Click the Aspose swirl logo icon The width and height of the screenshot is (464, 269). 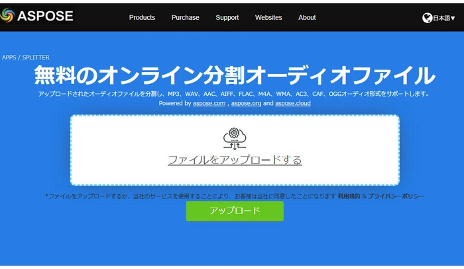(x=7, y=15)
